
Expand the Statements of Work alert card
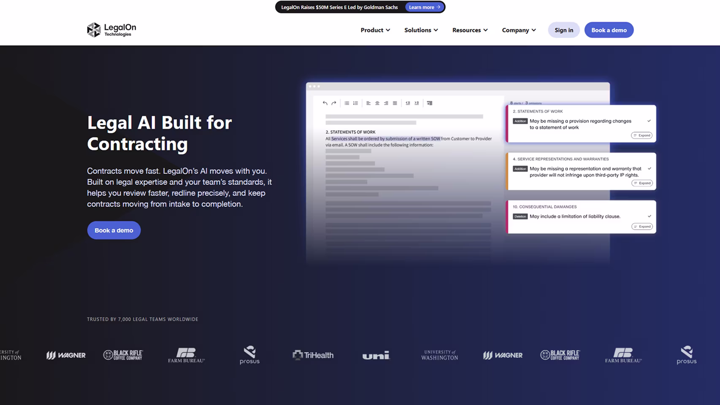pyautogui.click(x=642, y=135)
